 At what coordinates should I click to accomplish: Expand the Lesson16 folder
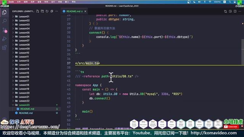13,77
